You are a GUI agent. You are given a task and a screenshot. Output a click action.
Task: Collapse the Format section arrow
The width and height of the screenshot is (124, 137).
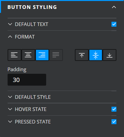[10, 37]
